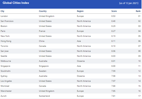Select the New York city cell
142x99 pixels.
pos(5,36)
